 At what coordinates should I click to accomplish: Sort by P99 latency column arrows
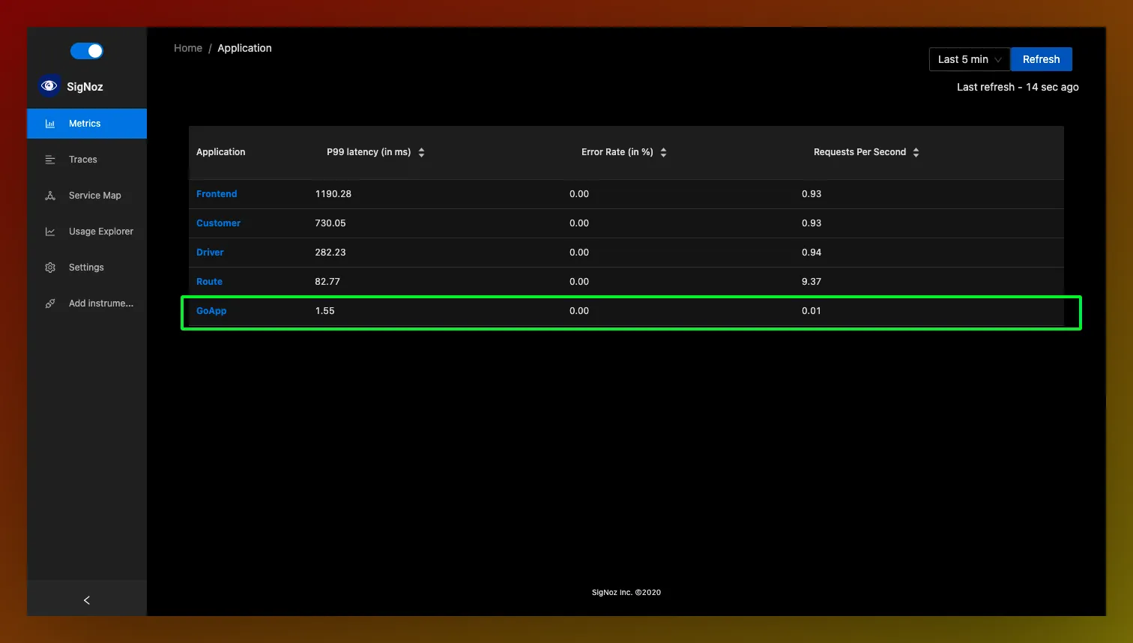(421, 152)
